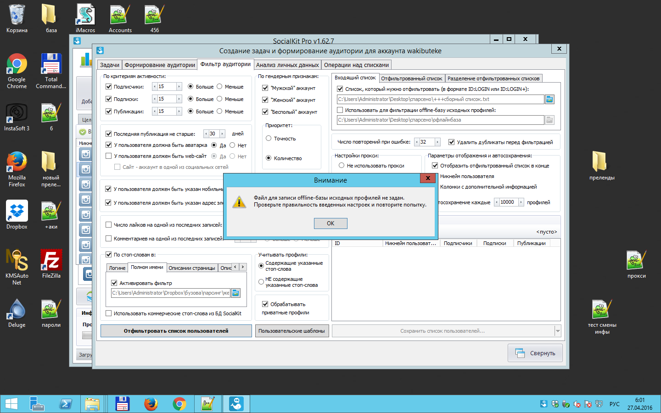The height and width of the screenshot is (413, 661).
Task: Open InstaSoft 3 desktop shortcut
Action: (17, 117)
